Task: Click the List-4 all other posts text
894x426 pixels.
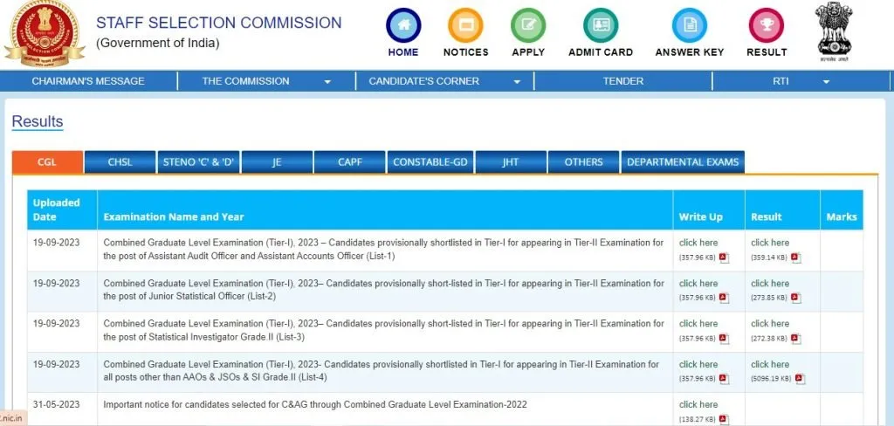Action: tap(381, 371)
